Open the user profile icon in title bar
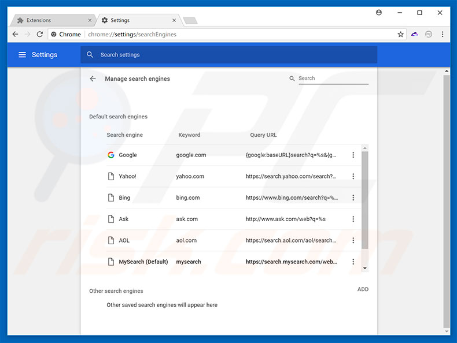 [x=379, y=12]
